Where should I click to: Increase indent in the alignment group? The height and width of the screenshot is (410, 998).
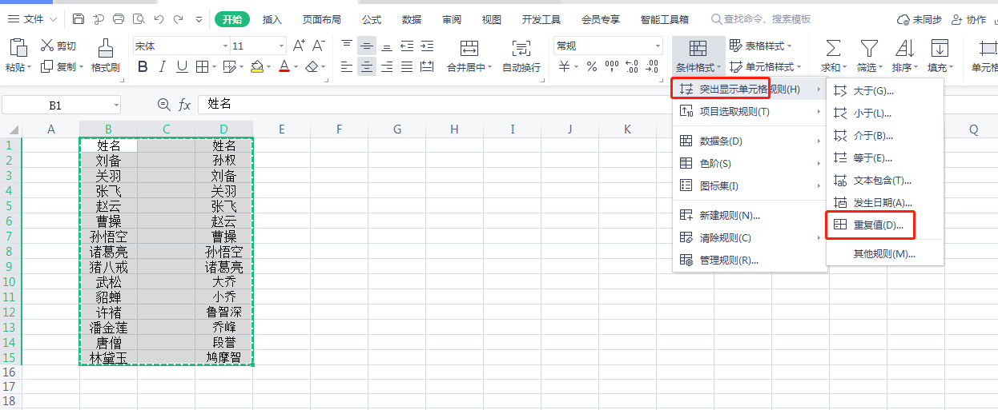(x=427, y=46)
